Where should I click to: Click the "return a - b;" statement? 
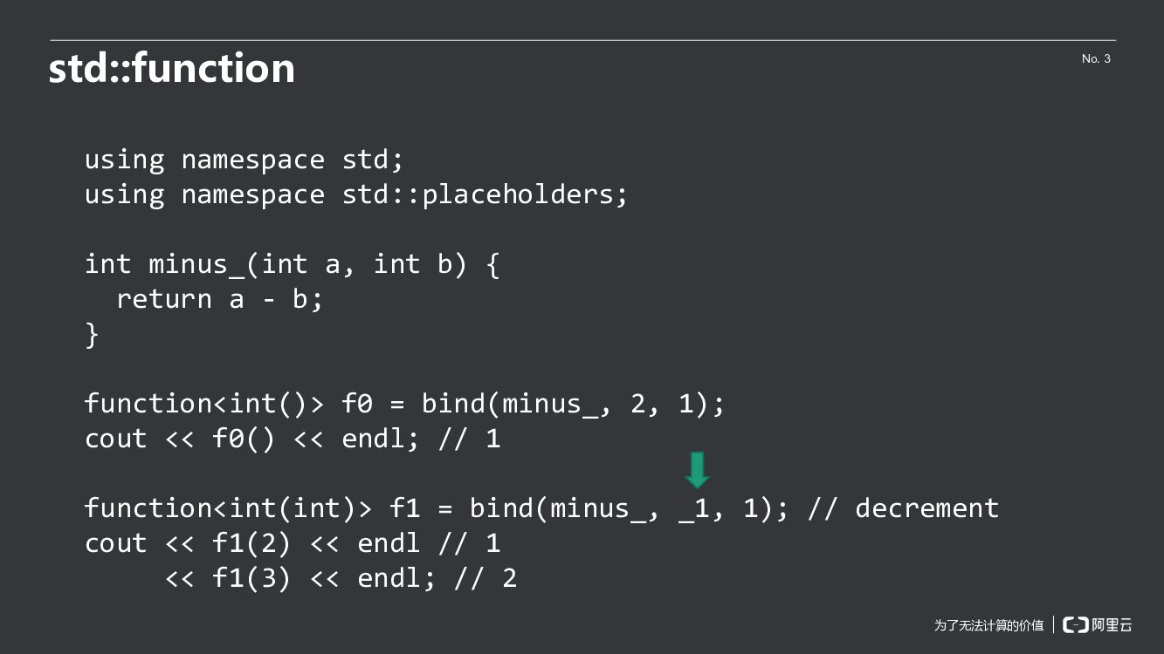(x=219, y=299)
